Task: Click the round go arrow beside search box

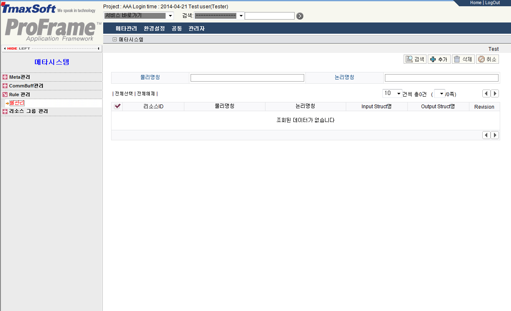Action: coord(299,15)
